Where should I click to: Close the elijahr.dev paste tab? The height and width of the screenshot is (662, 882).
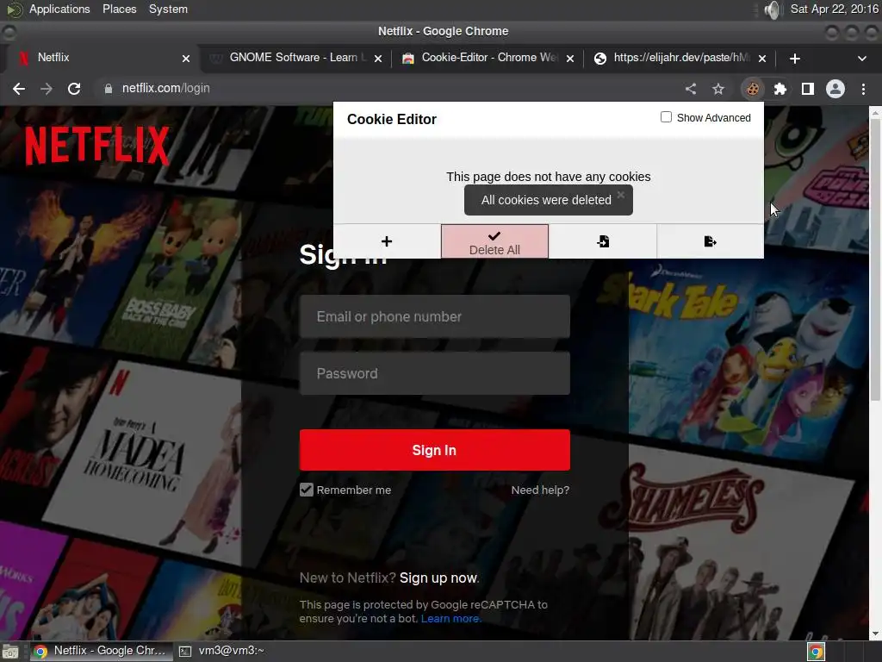click(x=761, y=58)
